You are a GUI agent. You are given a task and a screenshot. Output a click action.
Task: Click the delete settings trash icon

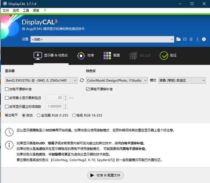191,39
